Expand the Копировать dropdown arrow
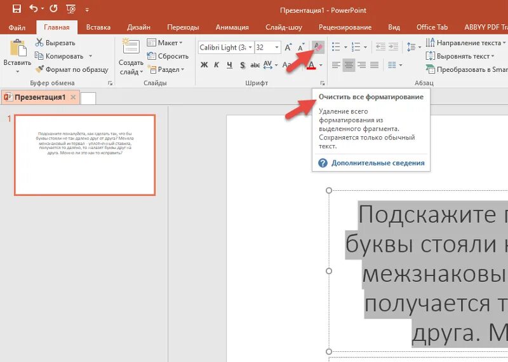 tap(90, 56)
